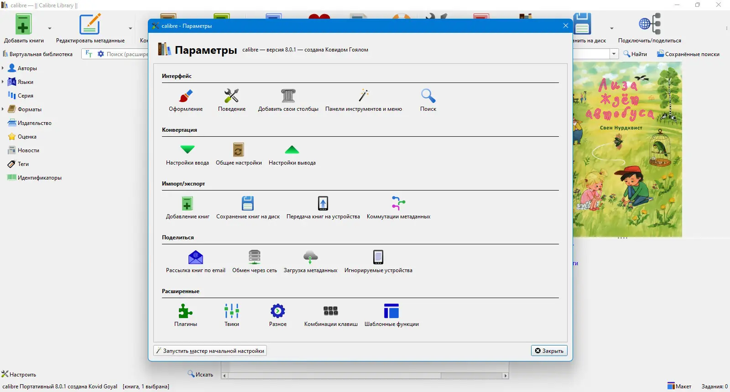This screenshot has width=730, height=392.
Task: Toggle the Макет layout button
Action: 679,386
